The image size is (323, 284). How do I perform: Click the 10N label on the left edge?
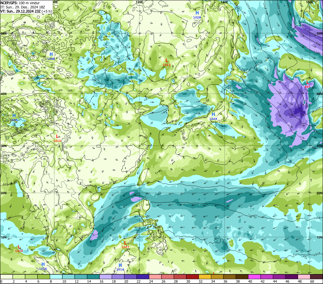[4, 237]
